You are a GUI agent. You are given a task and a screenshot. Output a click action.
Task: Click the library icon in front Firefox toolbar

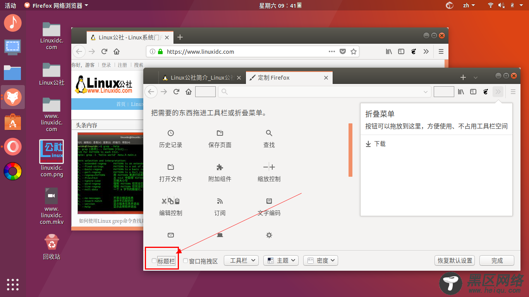pyautogui.click(x=461, y=92)
